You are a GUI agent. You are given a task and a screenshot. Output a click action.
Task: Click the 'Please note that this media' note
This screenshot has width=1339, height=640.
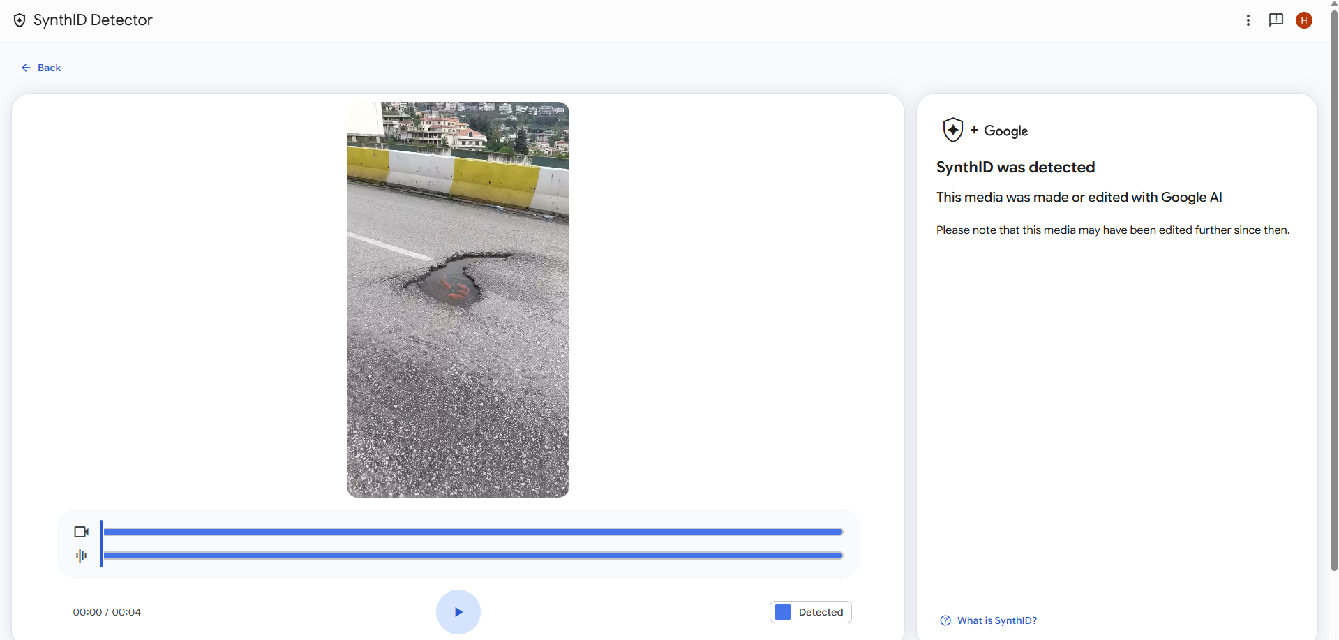point(1113,230)
